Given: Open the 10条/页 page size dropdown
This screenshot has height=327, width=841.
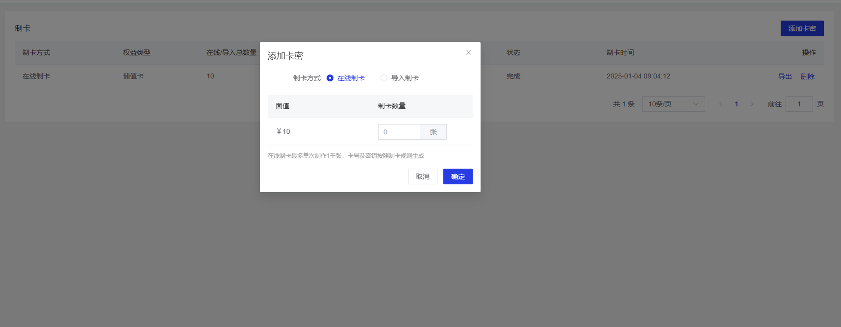Looking at the screenshot, I should [673, 104].
